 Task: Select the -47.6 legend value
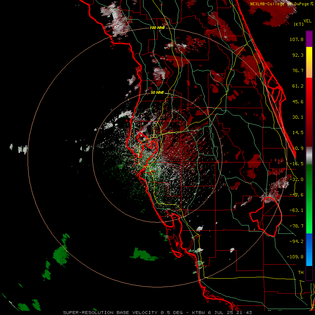(x=296, y=195)
